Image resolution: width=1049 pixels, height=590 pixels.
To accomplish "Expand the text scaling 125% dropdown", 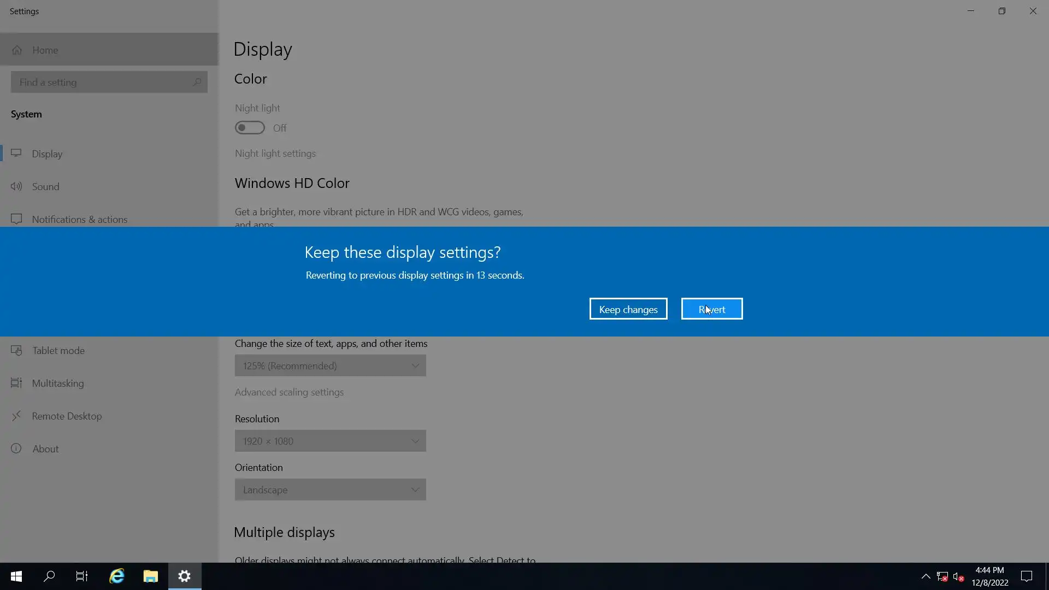I will [x=330, y=365].
